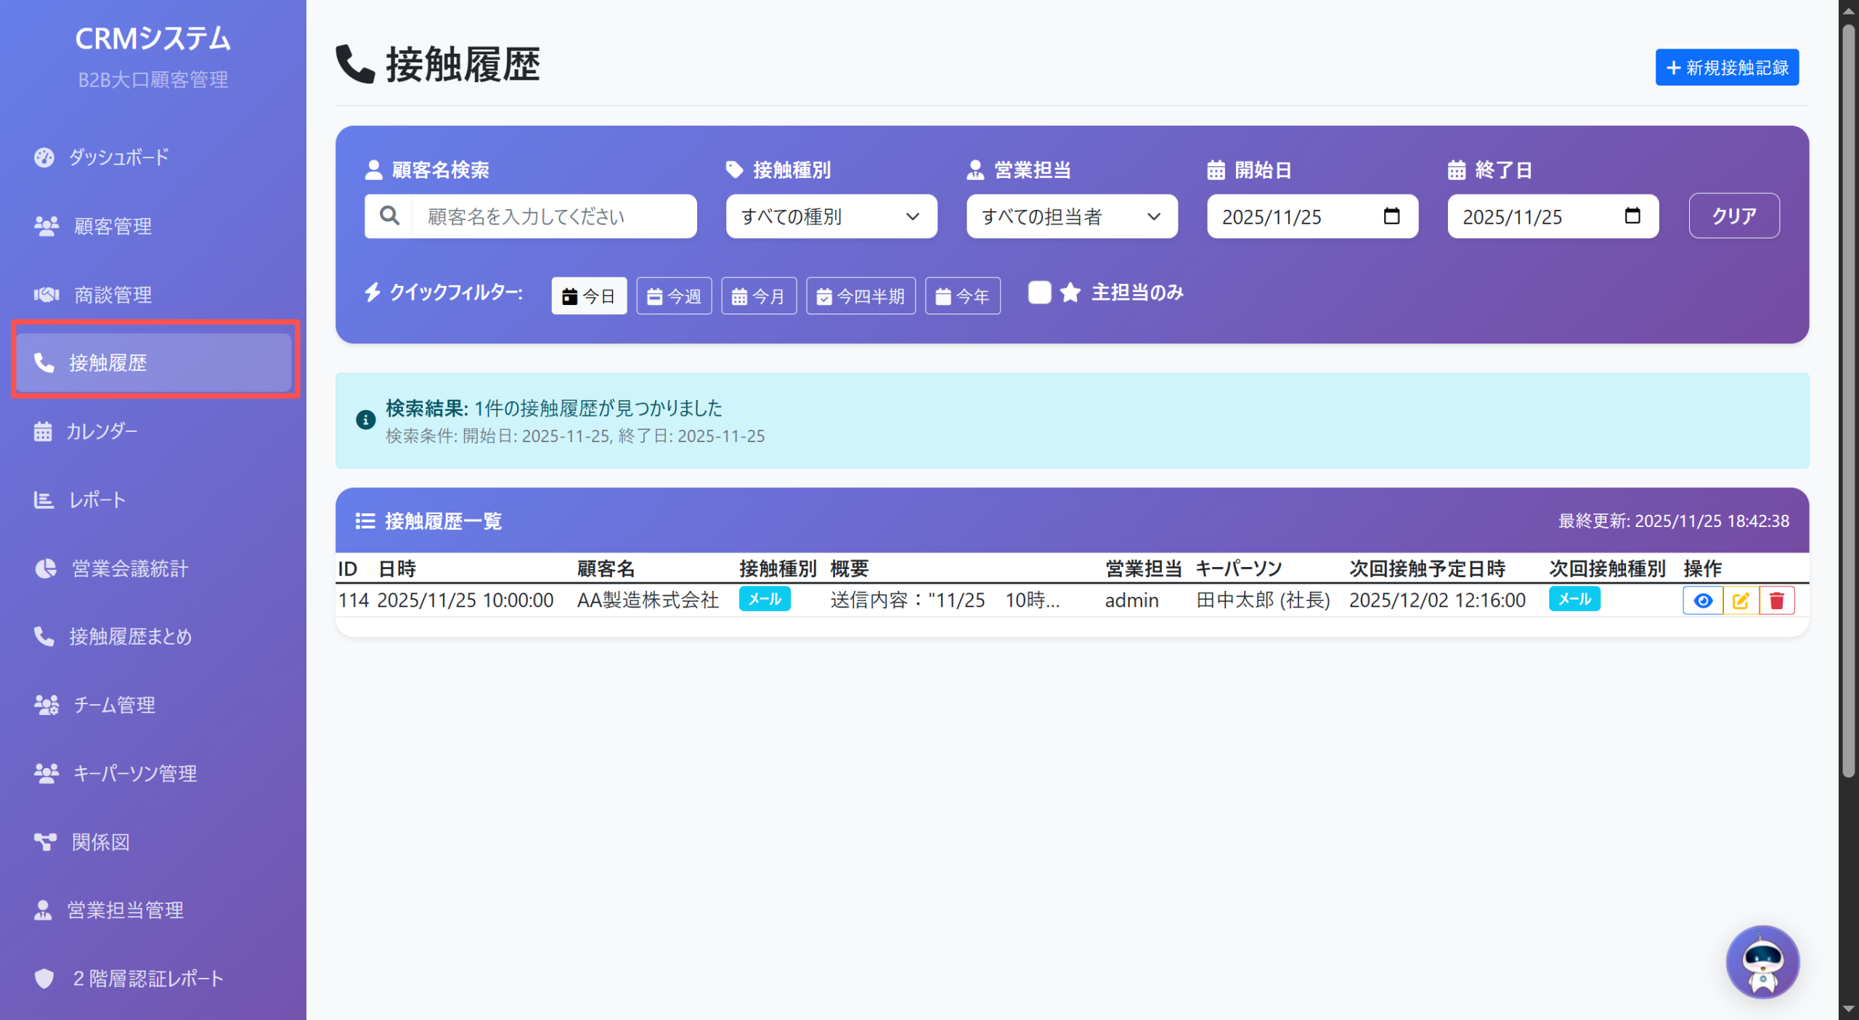Open the chatbot assistant at bottom right
Viewport: 1859px width, 1020px height.
1763,961
